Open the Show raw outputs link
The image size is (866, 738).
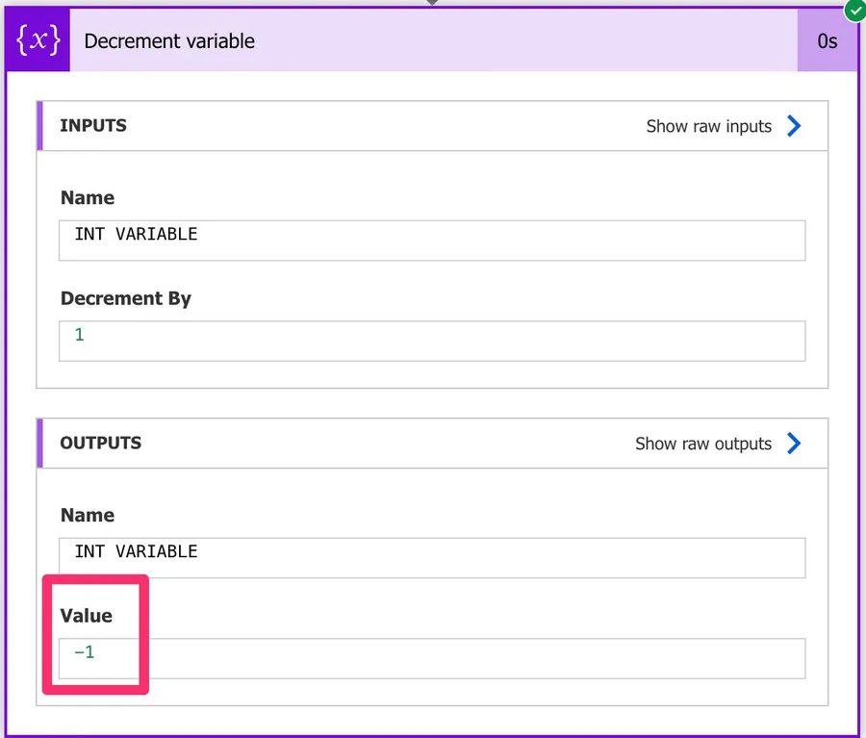(x=703, y=444)
